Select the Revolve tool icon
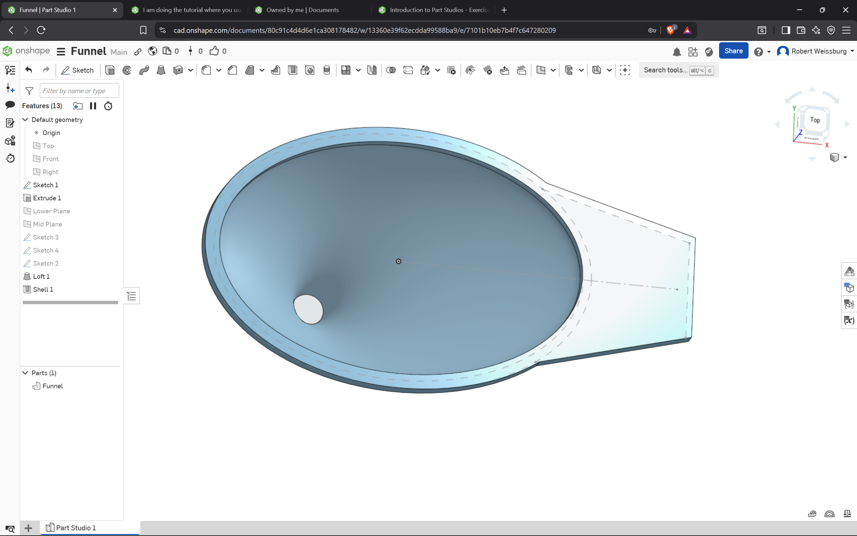This screenshot has height=536, width=857. point(127,70)
